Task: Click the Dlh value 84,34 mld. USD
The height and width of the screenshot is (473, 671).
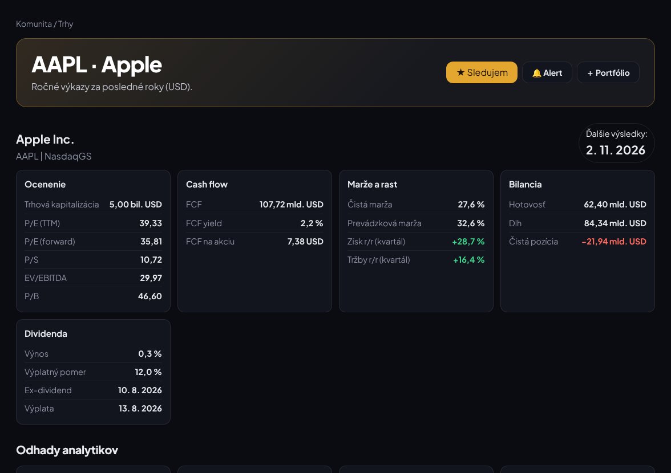Action: [x=615, y=223]
